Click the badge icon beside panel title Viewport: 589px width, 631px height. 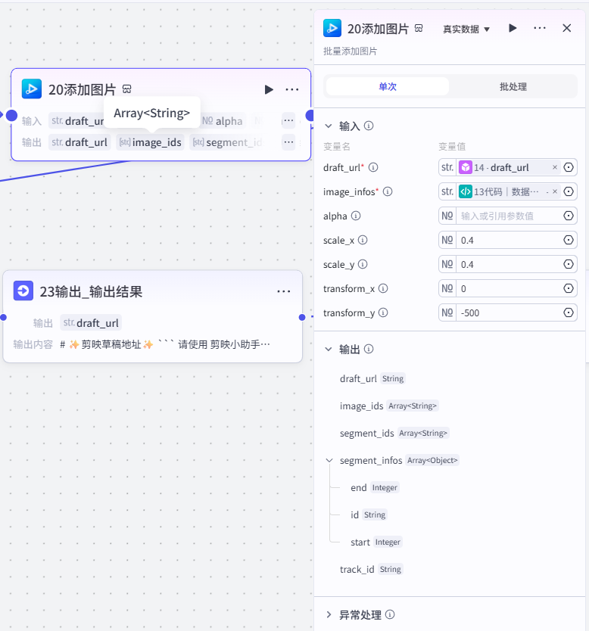click(419, 28)
